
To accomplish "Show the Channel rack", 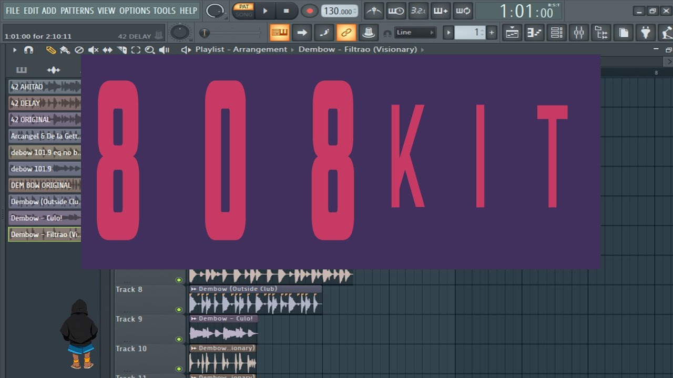I will coord(557,33).
